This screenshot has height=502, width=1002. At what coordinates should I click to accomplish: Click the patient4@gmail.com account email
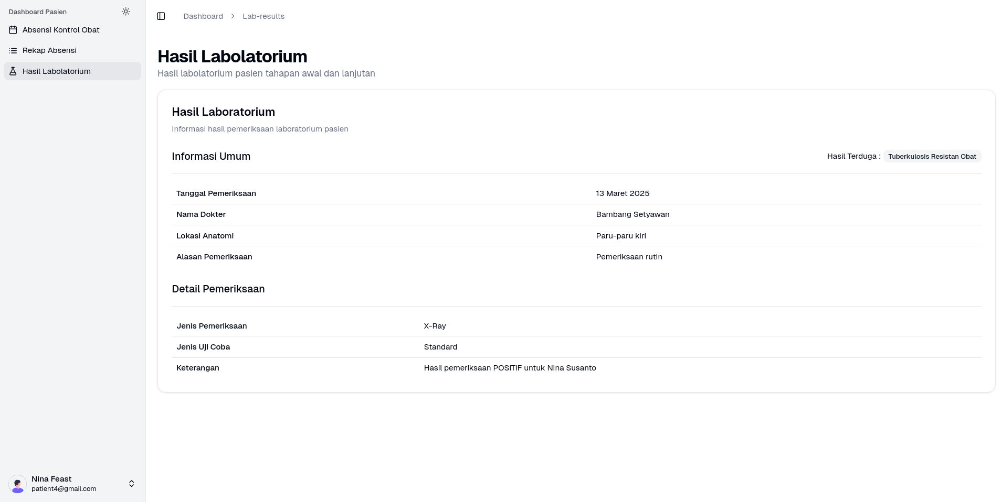click(64, 489)
